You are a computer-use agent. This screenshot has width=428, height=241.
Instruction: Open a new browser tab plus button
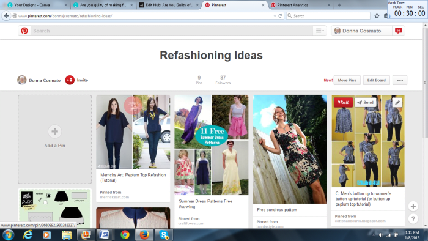339,5
